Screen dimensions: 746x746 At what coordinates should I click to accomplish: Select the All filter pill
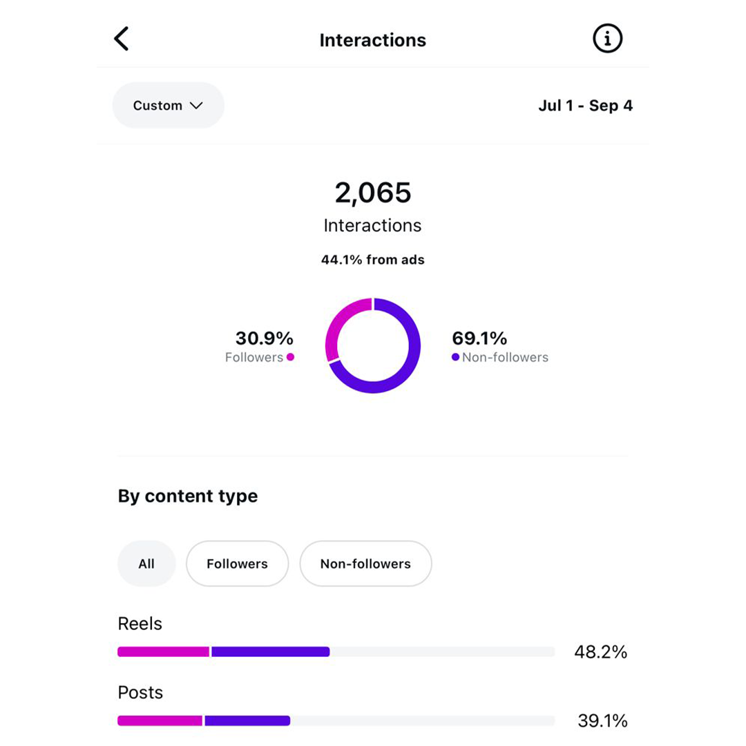(x=146, y=564)
